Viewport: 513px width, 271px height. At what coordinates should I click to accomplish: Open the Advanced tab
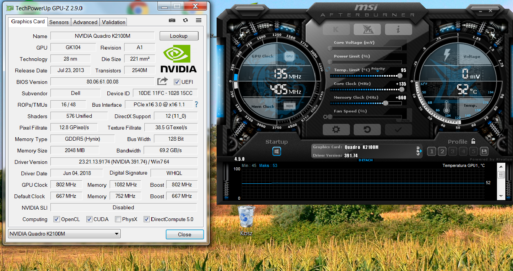85,22
